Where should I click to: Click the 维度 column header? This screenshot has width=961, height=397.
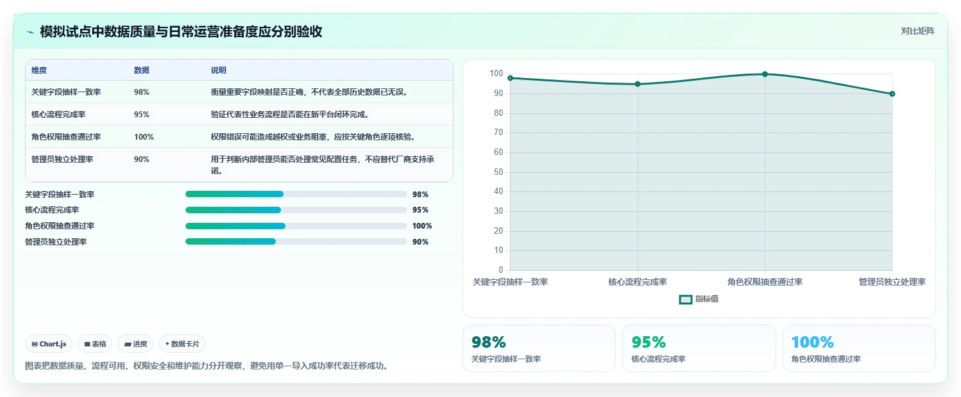(x=39, y=70)
